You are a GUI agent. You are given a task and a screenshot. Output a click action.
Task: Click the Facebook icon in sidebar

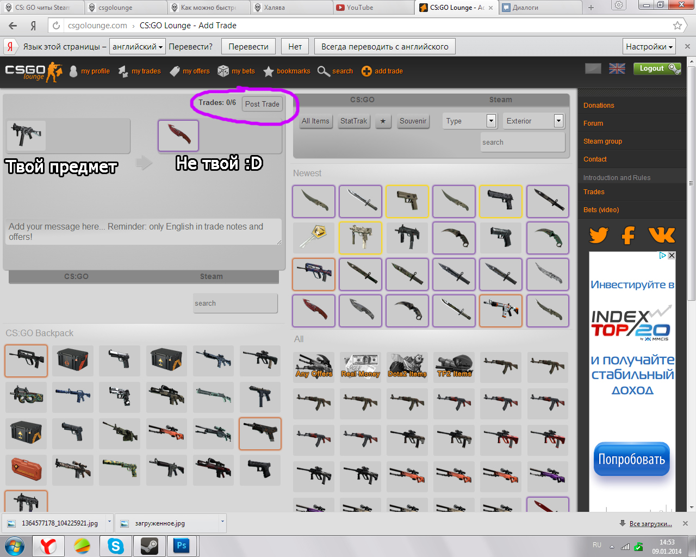click(x=629, y=235)
